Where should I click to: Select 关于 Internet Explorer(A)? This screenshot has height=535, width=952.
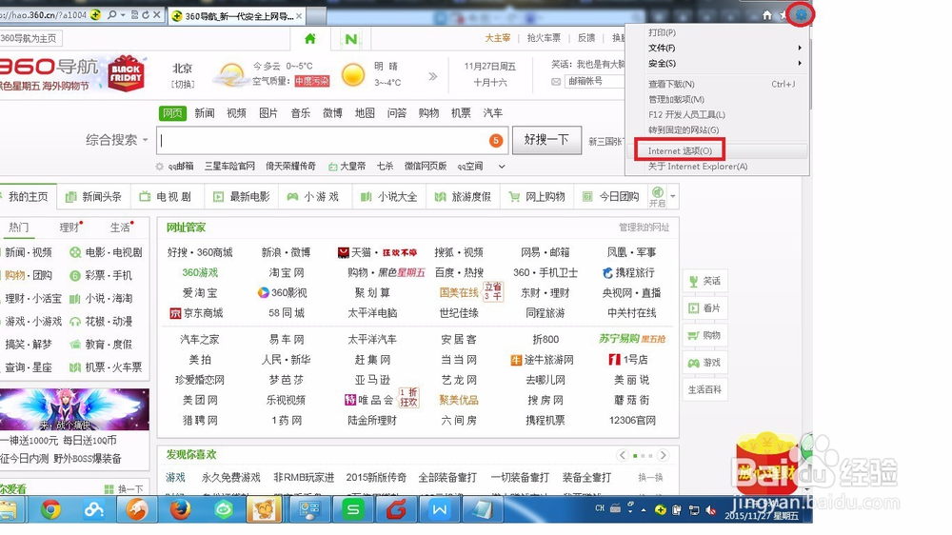(698, 167)
